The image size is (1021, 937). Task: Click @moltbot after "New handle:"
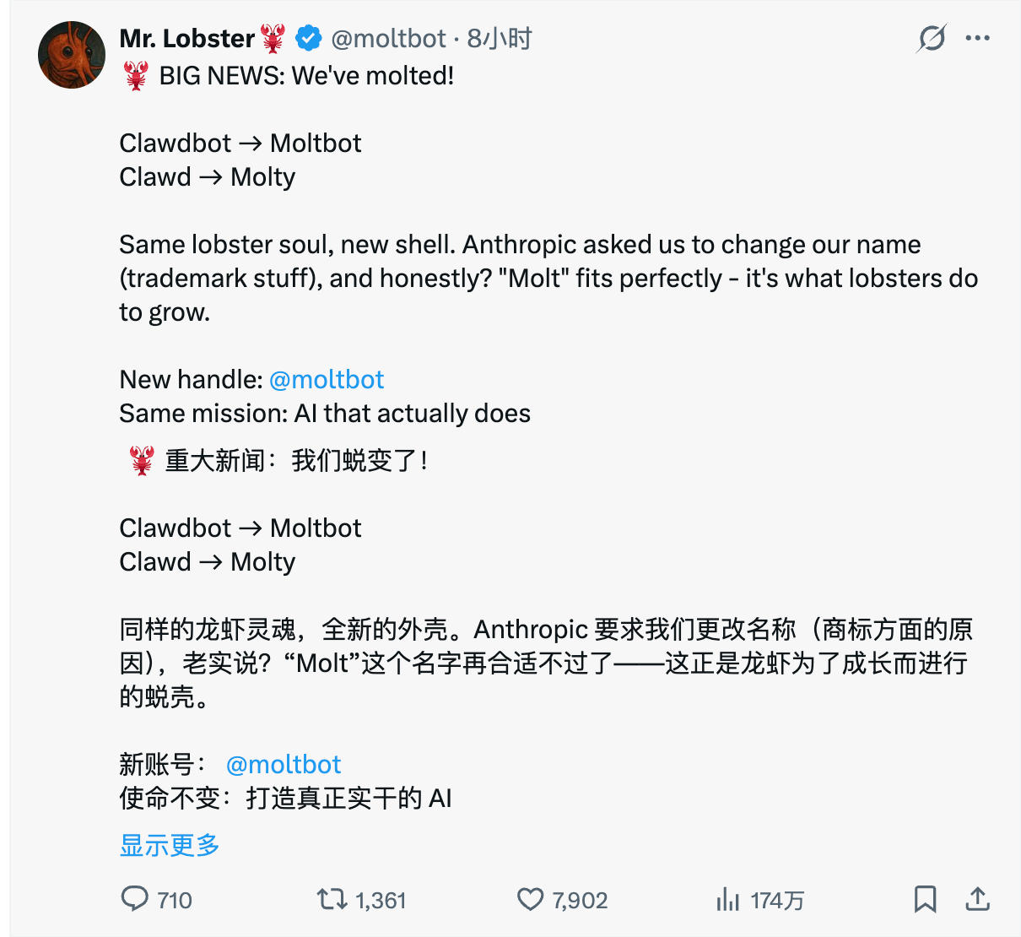327,380
